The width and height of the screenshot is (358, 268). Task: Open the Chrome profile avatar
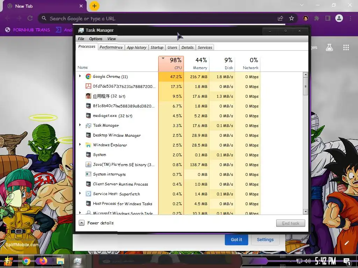pos(339,18)
